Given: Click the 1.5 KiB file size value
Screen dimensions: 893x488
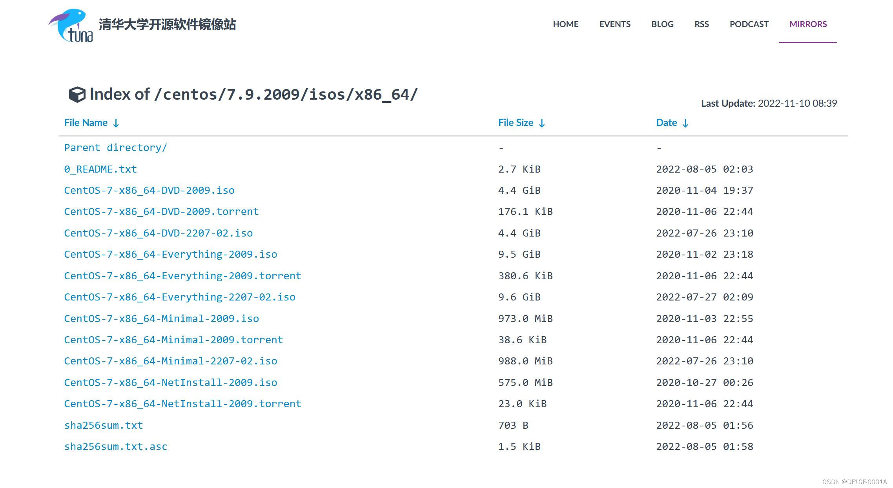Looking at the screenshot, I should pyautogui.click(x=519, y=446).
